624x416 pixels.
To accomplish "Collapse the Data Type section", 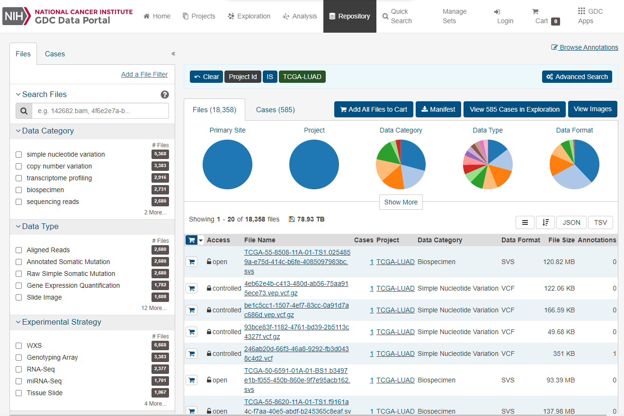I will [37, 226].
